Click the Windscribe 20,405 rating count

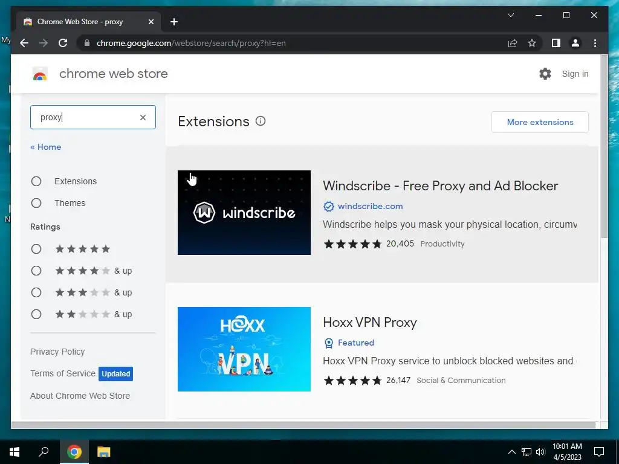400,244
